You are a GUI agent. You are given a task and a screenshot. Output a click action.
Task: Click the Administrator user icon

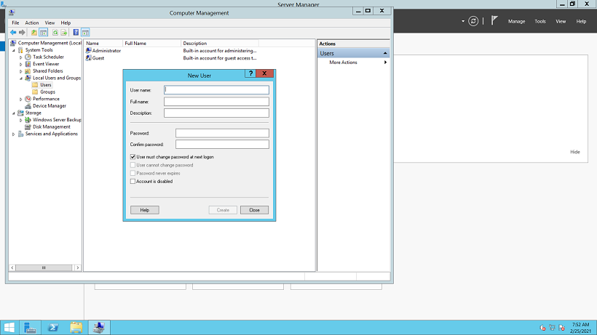point(88,51)
